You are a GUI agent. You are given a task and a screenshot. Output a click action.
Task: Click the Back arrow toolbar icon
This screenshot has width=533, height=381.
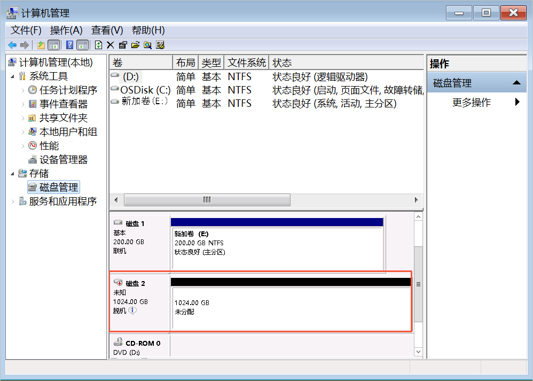(12, 45)
